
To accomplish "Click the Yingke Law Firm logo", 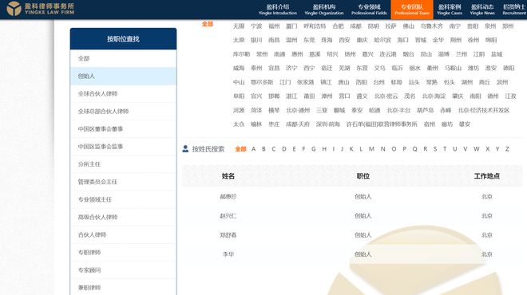I will coord(41,9).
